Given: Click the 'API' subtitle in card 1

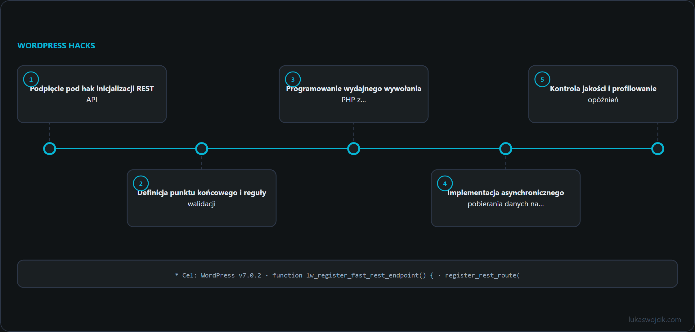Looking at the screenshot, I should click(x=92, y=100).
